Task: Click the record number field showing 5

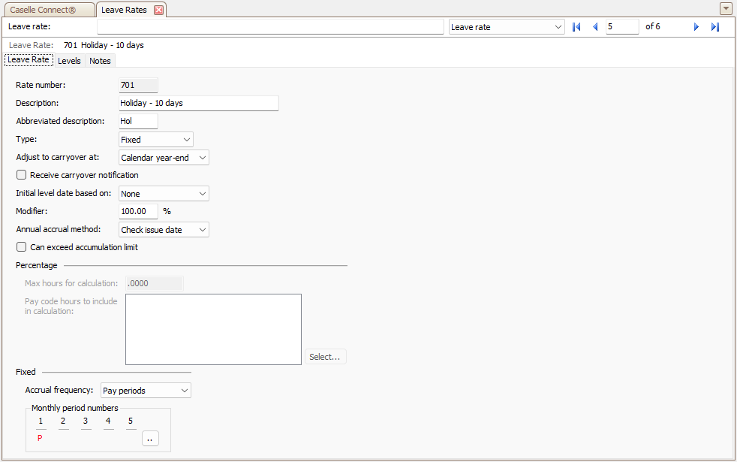Action: (x=622, y=27)
